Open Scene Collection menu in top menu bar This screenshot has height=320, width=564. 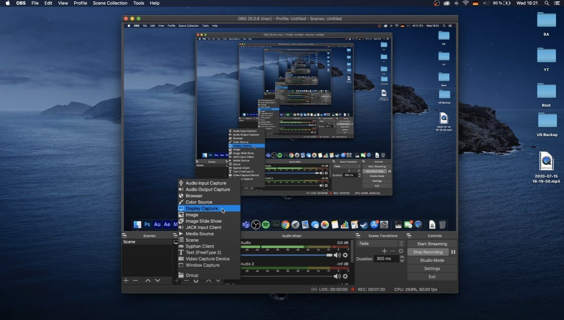(110, 3)
